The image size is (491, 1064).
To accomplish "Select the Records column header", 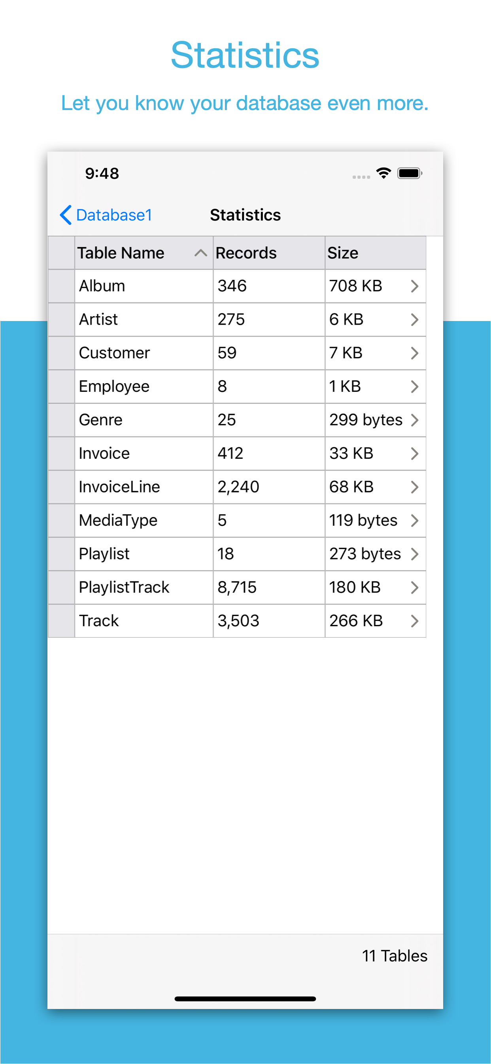I will coord(245,253).
